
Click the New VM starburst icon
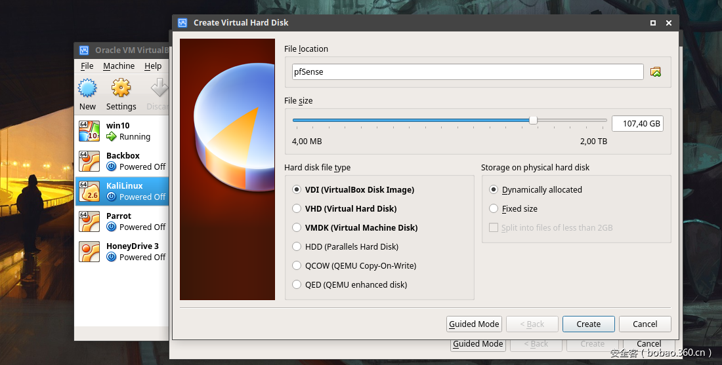click(87, 88)
